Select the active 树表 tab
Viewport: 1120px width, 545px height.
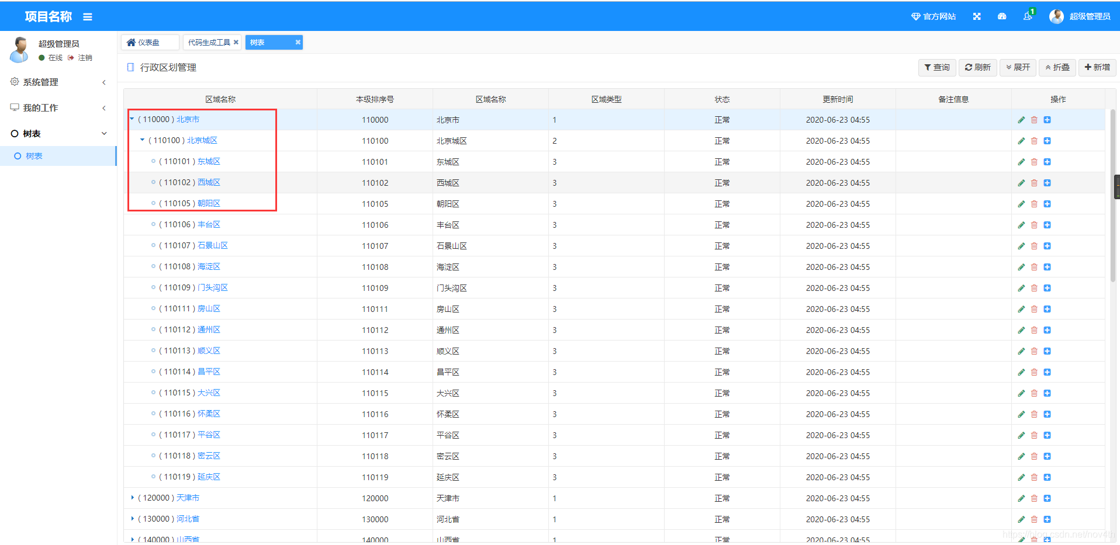click(x=274, y=42)
